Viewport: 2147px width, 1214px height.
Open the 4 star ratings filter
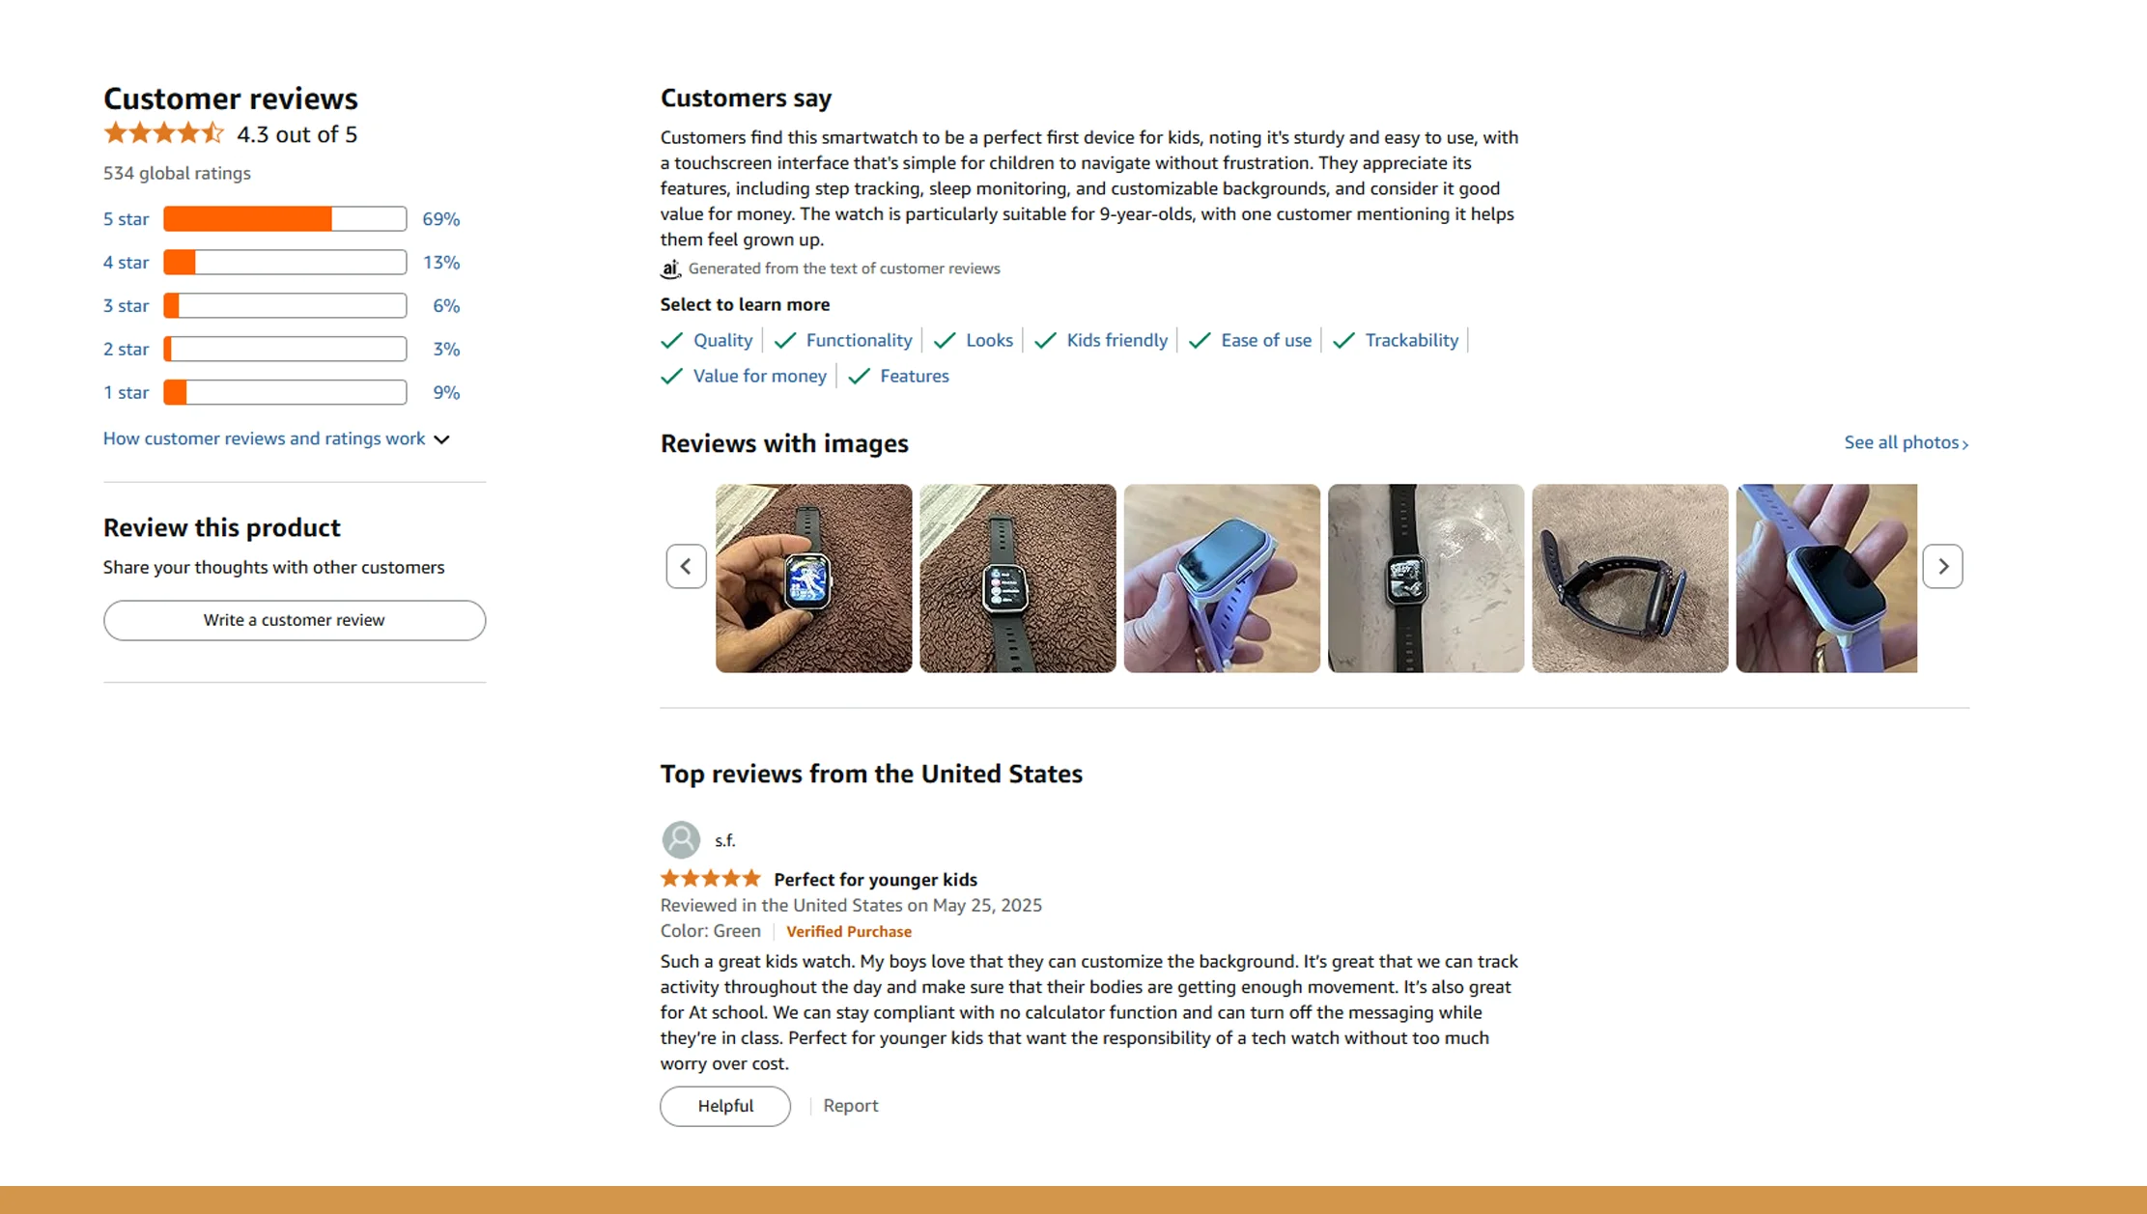(125, 262)
